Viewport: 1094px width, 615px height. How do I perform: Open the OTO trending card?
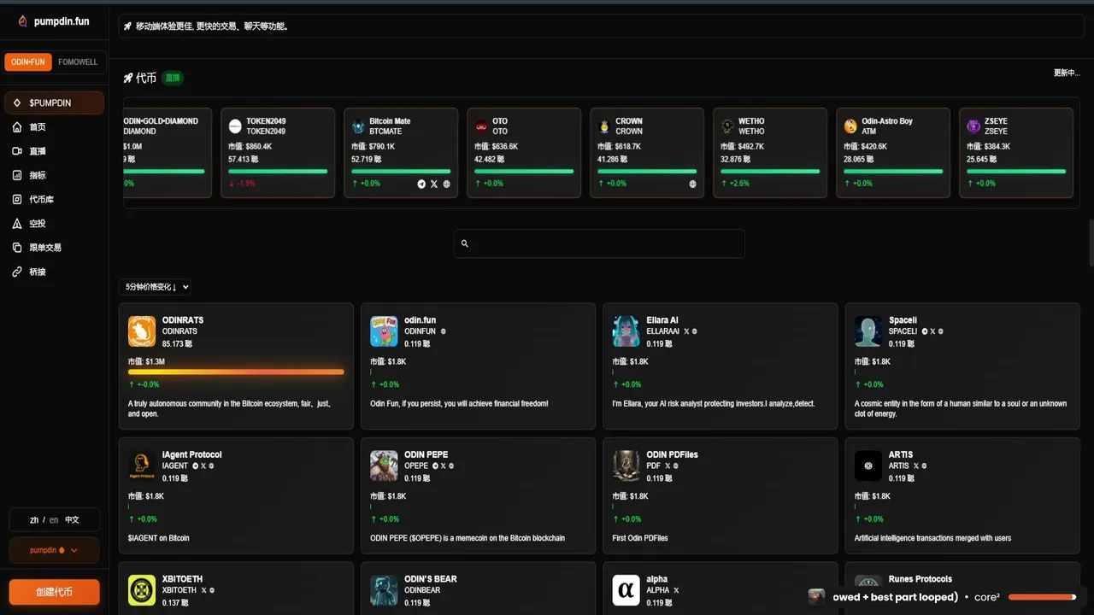click(x=524, y=153)
